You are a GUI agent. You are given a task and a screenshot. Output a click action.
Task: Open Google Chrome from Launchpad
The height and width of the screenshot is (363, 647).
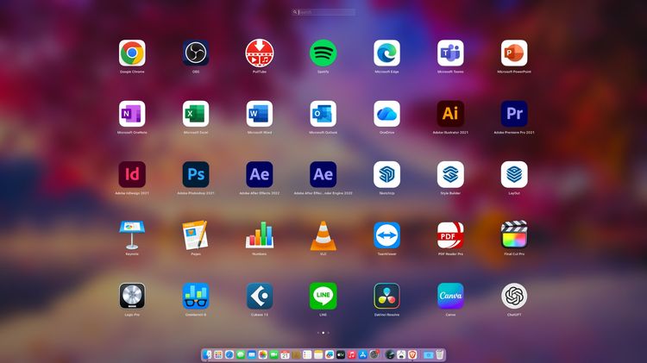point(132,53)
